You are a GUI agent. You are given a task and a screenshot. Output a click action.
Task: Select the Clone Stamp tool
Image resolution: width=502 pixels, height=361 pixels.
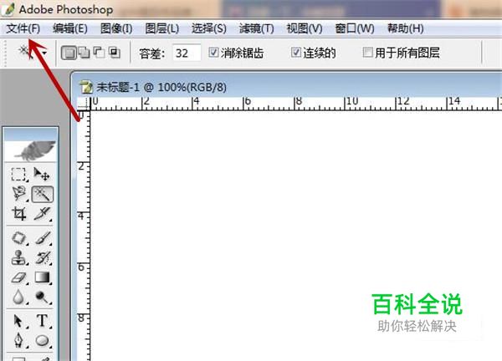18,257
